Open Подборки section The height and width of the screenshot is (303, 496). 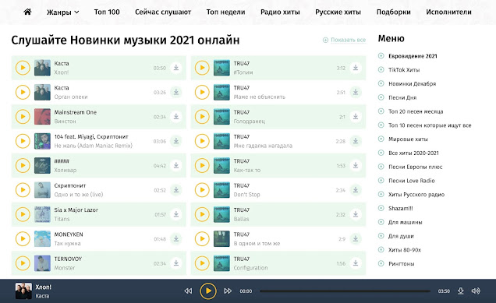click(x=394, y=12)
